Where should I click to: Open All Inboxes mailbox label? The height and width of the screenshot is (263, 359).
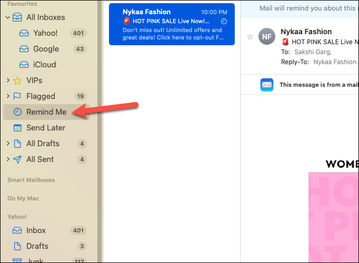[x=46, y=17]
